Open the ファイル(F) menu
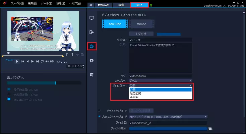246x134 pixels. pyautogui.click(x=17, y=3)
